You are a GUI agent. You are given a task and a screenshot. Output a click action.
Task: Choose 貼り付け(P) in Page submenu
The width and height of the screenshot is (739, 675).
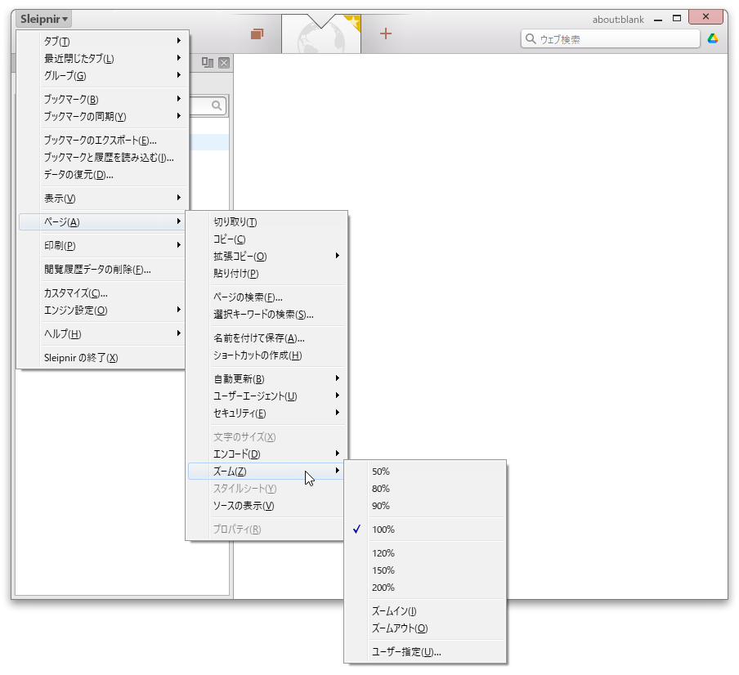click(x=266, y=274)
